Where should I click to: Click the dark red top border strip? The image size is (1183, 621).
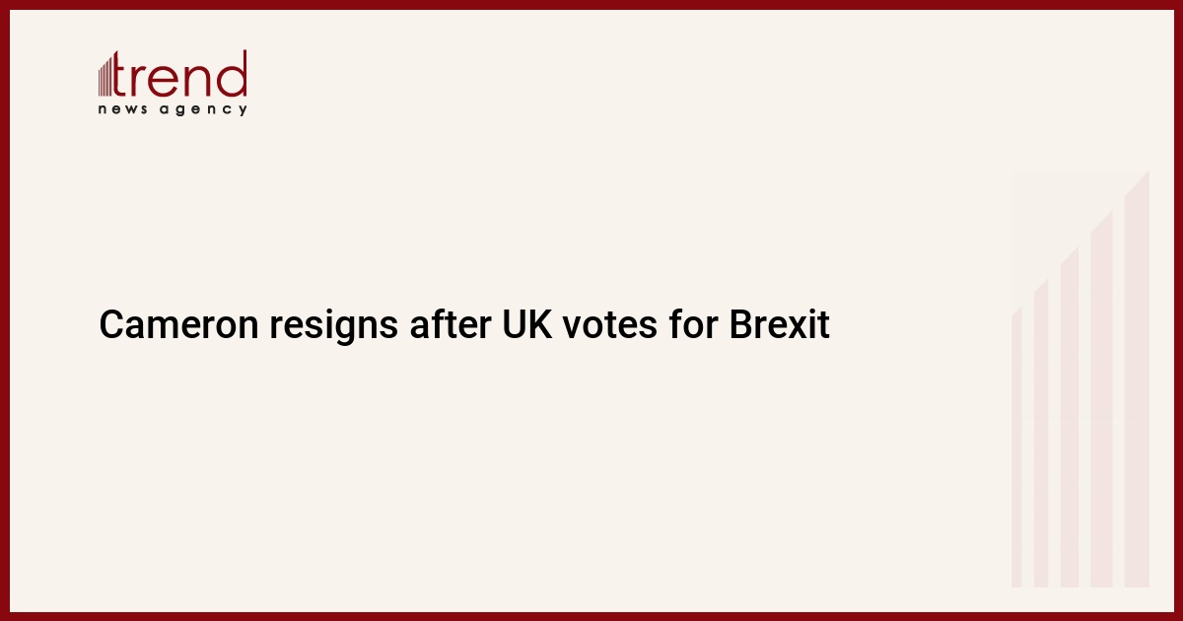click(x=591, y=4)
